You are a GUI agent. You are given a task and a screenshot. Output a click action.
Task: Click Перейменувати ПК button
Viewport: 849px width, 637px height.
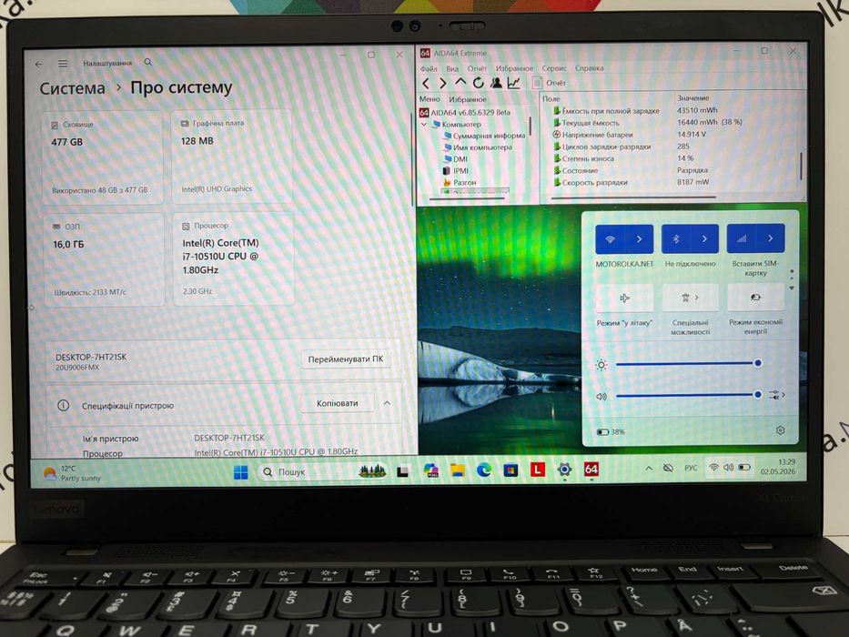346,359
